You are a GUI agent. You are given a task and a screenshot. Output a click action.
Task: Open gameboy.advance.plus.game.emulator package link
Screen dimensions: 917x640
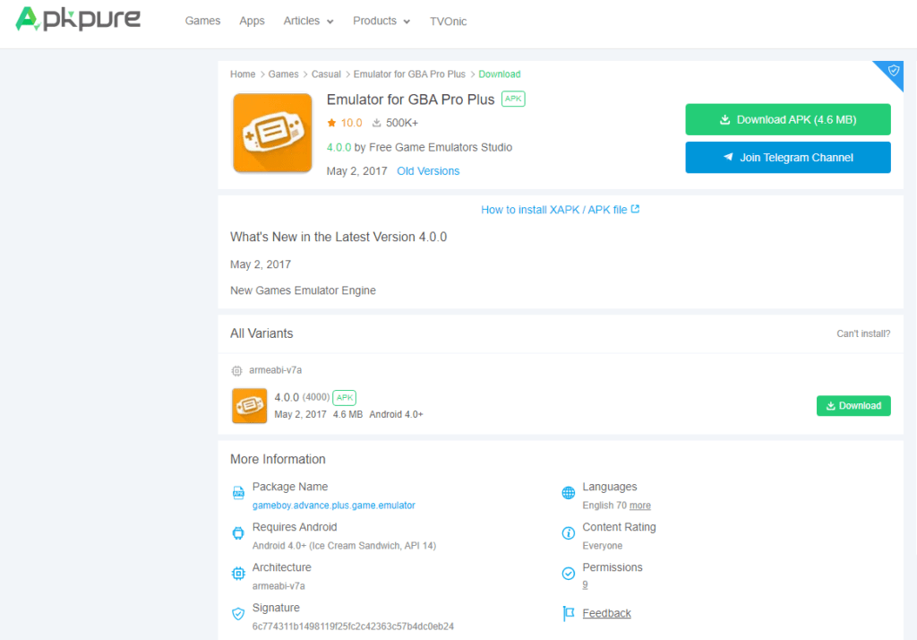pyautogui.click(x=333, y=506)
